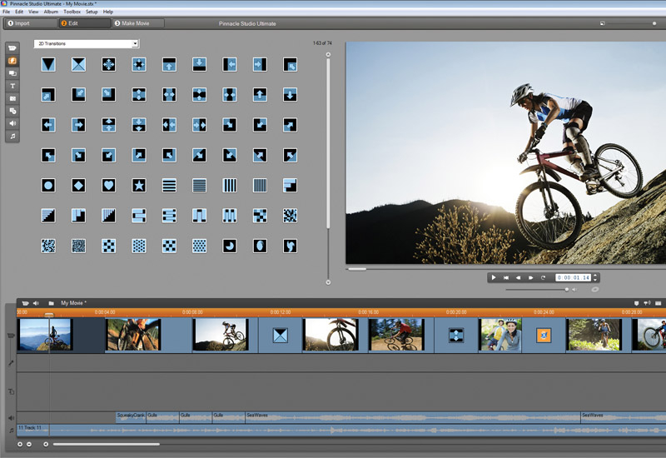The height and width of the screenshot is (458, 666).
Task: Click the preview scrubber bar
Action: 505,269
